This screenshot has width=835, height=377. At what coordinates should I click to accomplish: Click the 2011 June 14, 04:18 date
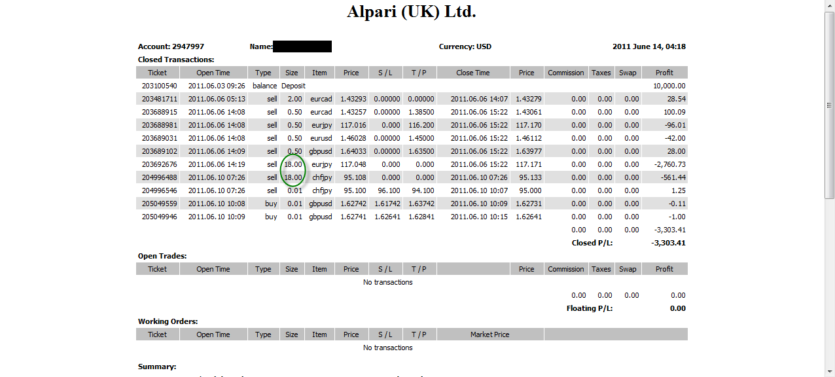(x=648, y=46)
